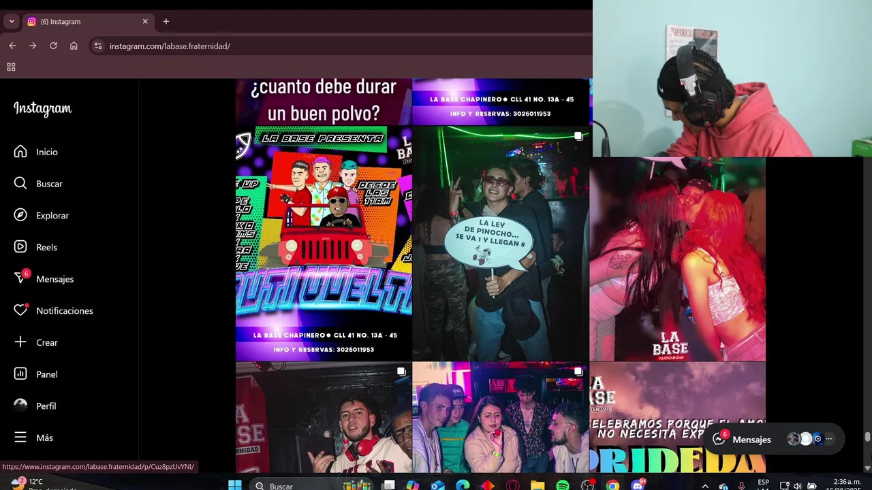Open a new browser tab
Viewport: 872px width, 490px height.
pyautogui.click(x=166, y=21)
